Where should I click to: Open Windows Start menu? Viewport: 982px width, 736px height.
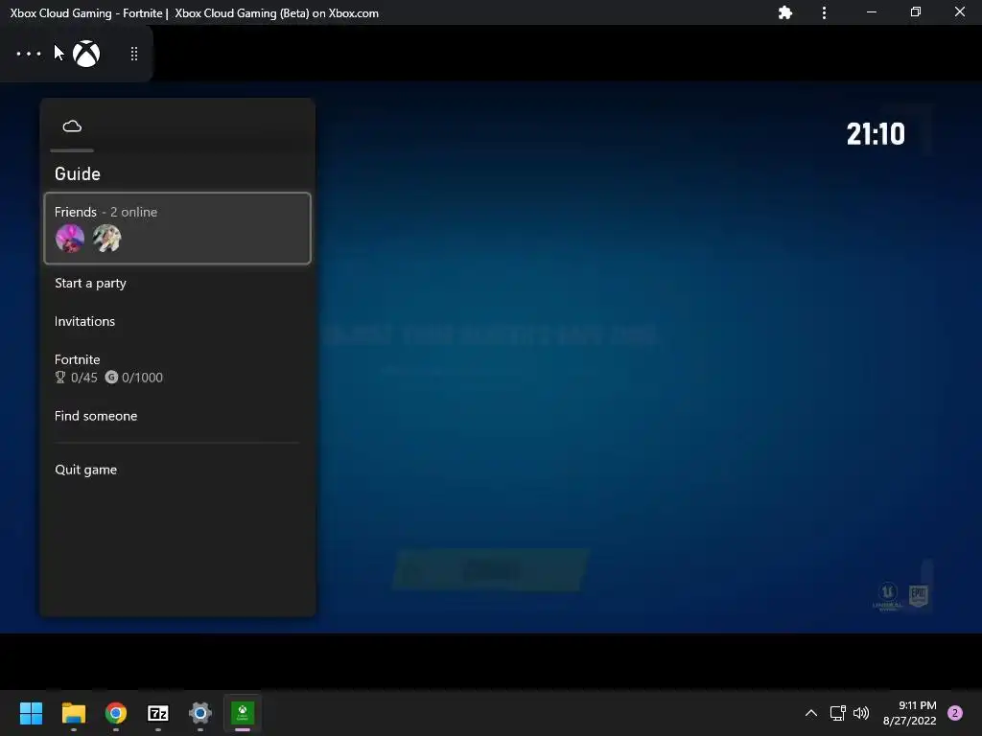click(x=31, y=713)
